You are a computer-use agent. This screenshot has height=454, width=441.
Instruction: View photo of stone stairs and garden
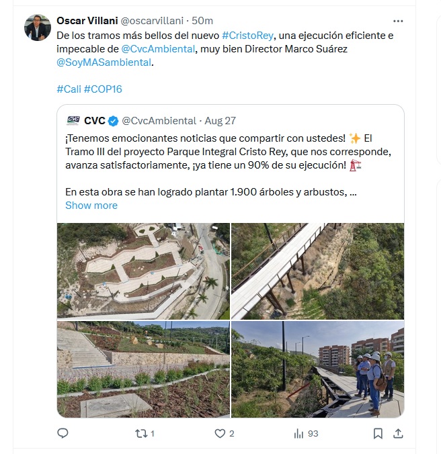coord(143,369)
